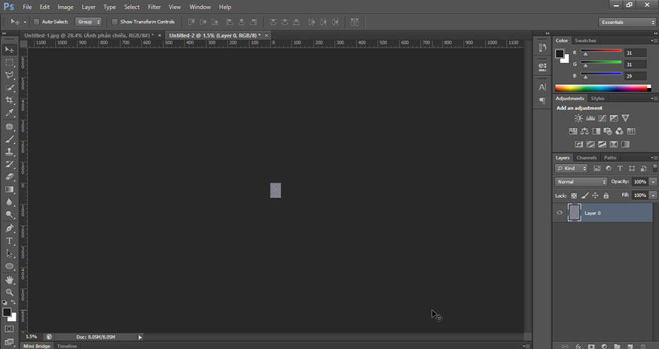Open the File menu
This screenshot has height=349, width=659.
click(x=27, y=7)
